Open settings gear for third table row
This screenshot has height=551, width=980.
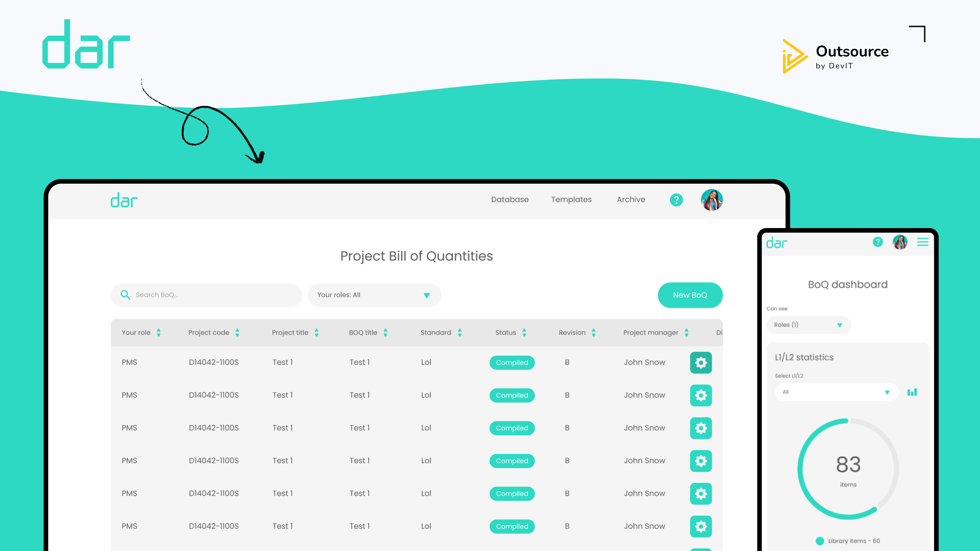(x=701, y=428)
